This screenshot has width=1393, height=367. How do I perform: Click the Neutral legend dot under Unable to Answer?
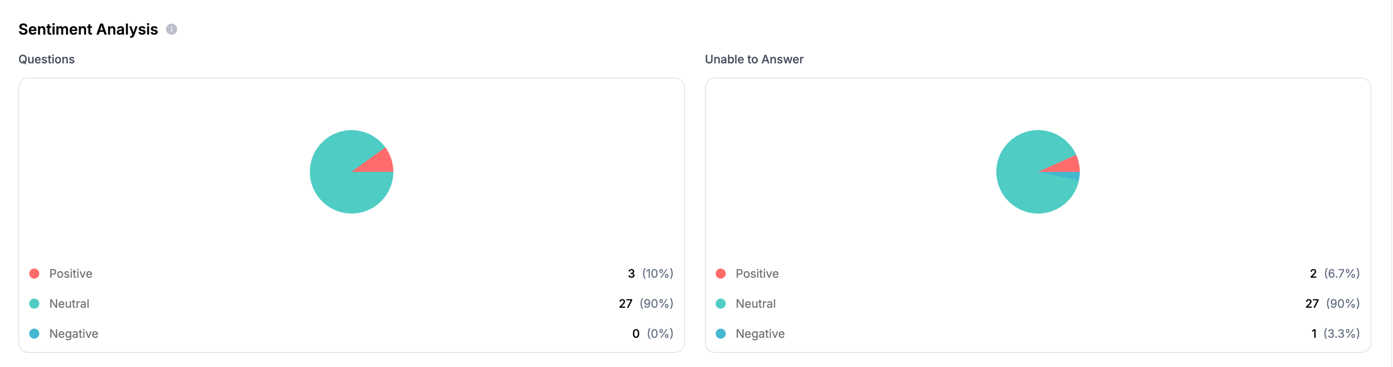[720, 303]
